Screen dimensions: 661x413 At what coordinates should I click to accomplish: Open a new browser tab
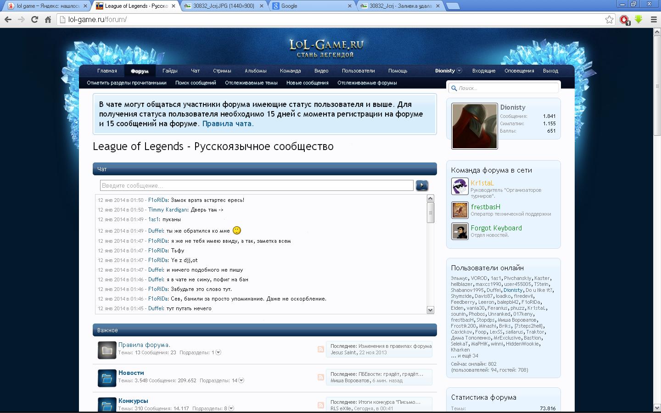pos(453,6)
